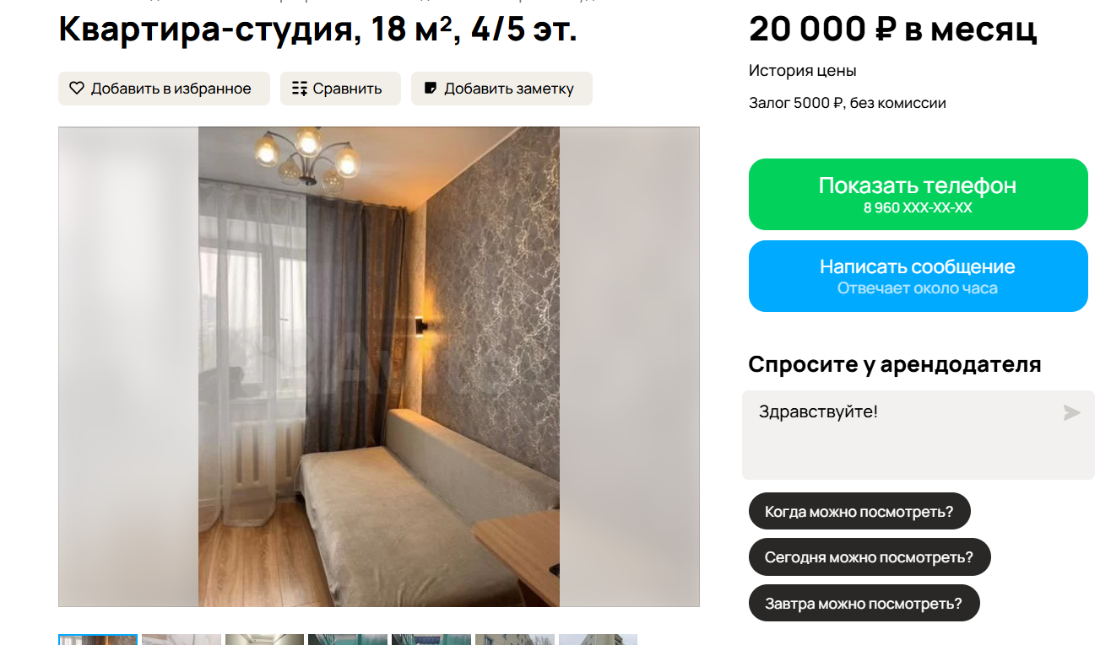Click the heart icon for favorites
The width and height of the screenshot is (1111, 645).
[x=77, y=89]
